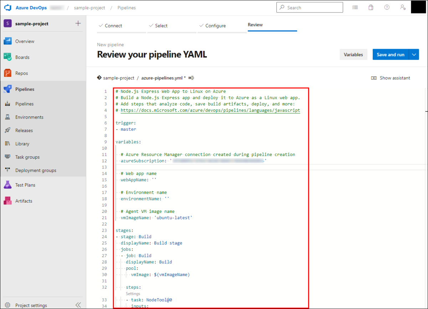Click the Pipelines hub rocket icon
Image resolution: width=428 pixels, height=309 pixels.
8,89
